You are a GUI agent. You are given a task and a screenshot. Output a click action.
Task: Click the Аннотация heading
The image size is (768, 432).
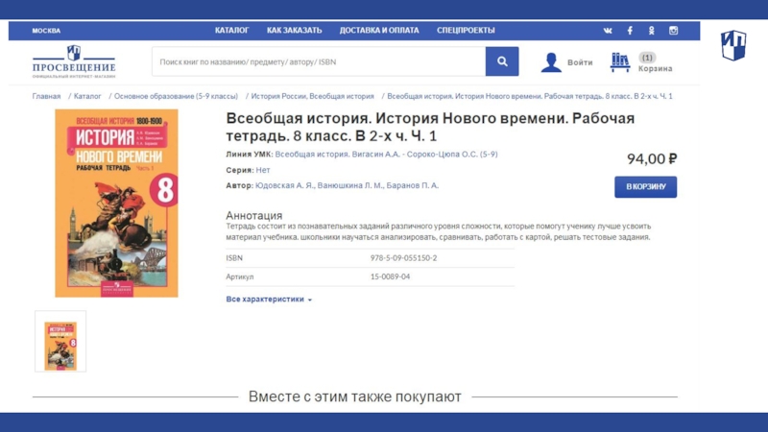pyautogui.click(x=253, y=215)
